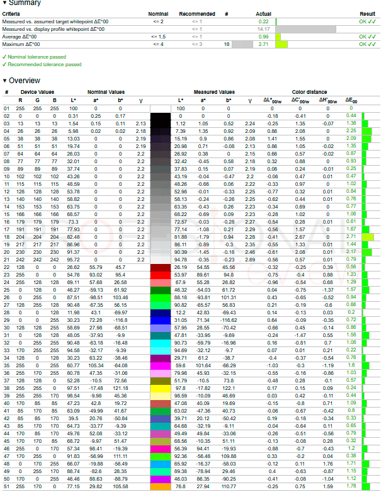386x492 pixels.
Task: Click the black swatch in row 02
Action: 161,116
